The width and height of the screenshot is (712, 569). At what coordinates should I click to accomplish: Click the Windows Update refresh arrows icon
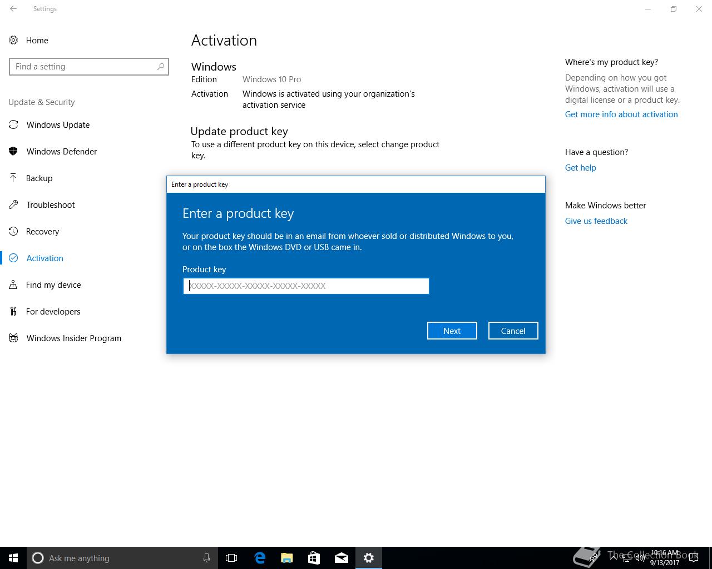13,124
